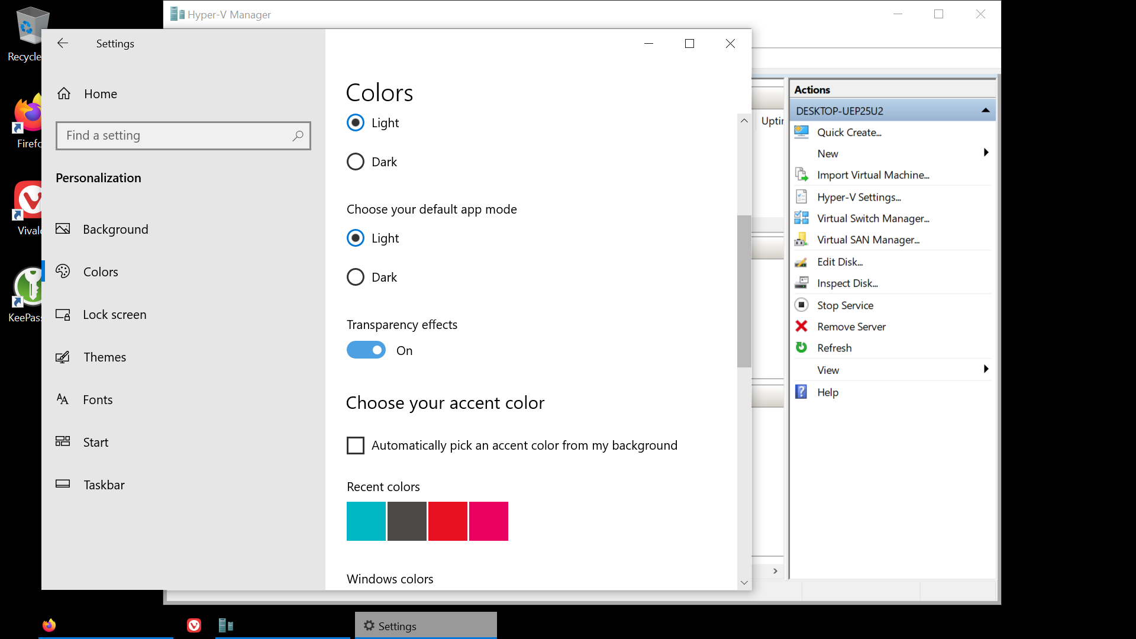Maximize the Settings window
Viewport: 1136px width, 639px height.
click(x=689, y=43)
